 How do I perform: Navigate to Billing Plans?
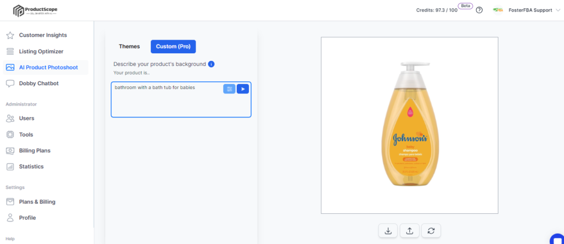click(35, 151)
